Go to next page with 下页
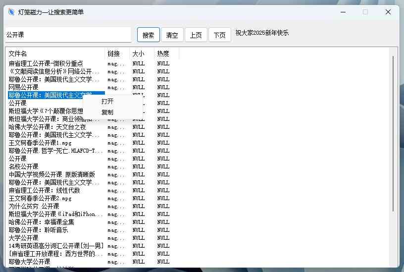 219,35
